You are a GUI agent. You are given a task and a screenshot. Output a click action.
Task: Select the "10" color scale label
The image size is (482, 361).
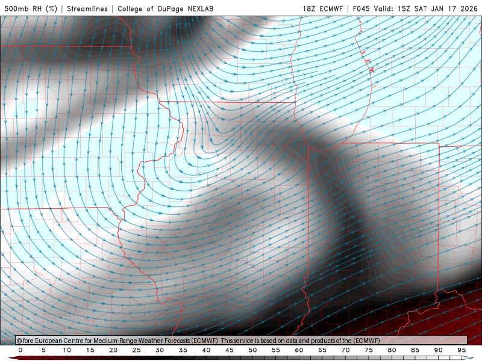(67, 350)
